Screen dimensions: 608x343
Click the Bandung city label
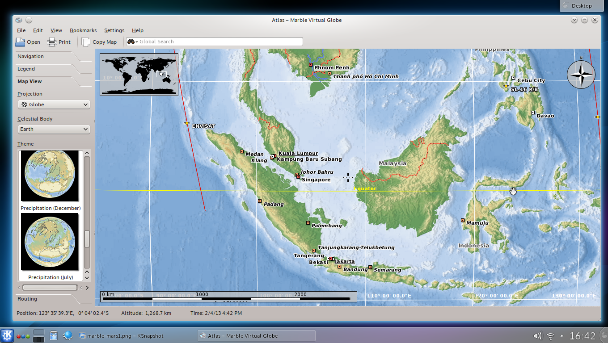tap(355, 269)
